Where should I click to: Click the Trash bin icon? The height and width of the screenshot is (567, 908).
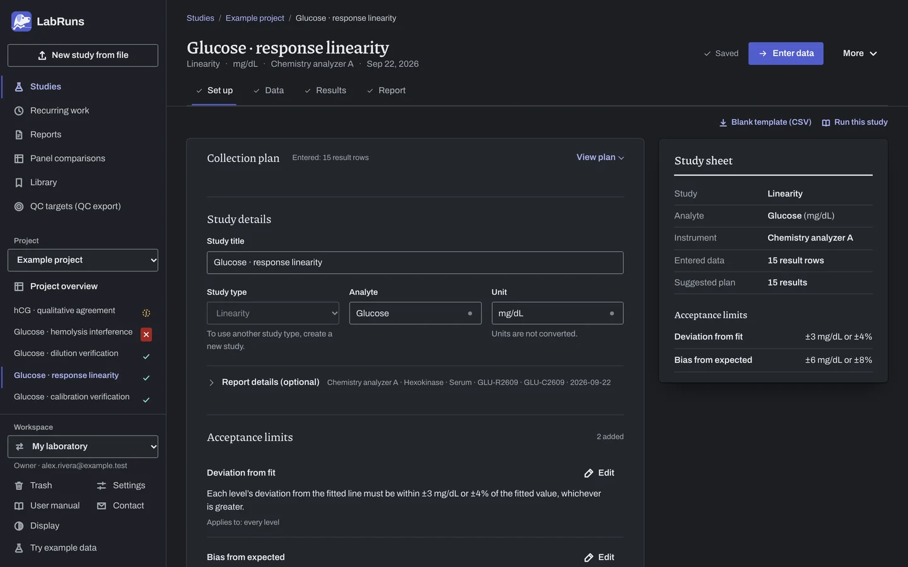(19, 486)
